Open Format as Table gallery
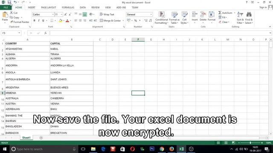The width and height of the screenshot is (273, 153). [174, 18]
